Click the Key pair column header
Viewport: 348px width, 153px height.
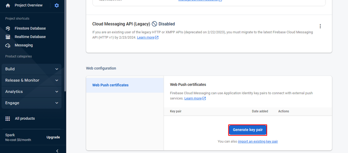point(176,111)
